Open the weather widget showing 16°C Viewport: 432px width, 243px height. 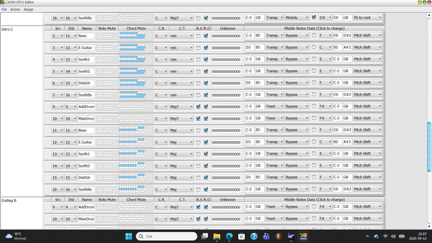16,236
